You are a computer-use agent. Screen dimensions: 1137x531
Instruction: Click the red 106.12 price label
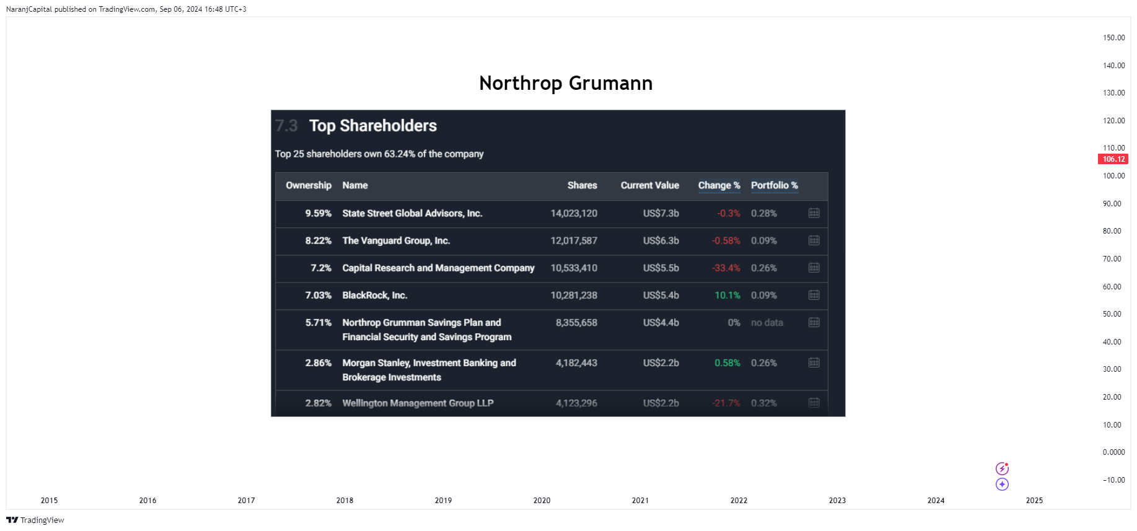pyautogui.click(x=1113, y=159)
